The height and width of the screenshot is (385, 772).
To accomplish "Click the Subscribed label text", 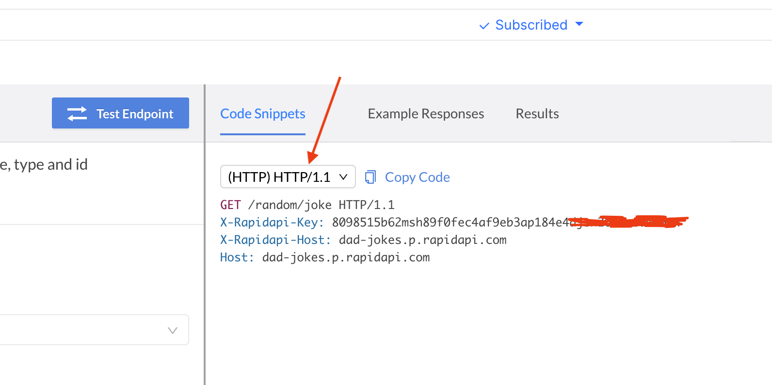I will (x=531, y=25).
